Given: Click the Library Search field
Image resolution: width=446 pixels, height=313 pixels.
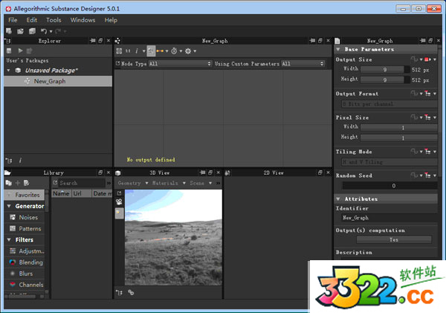Looking at the screenshot, I should click(x=82, y=183).
